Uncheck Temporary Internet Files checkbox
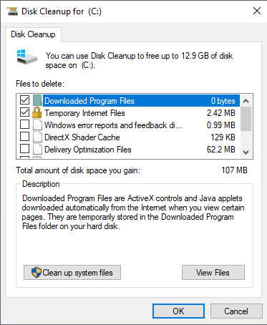The image size is (267, 325). [24, 112]
